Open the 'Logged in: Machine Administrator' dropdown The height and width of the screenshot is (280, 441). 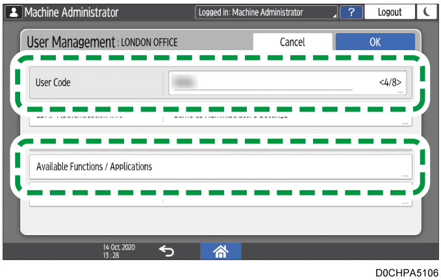click(266, 12)
